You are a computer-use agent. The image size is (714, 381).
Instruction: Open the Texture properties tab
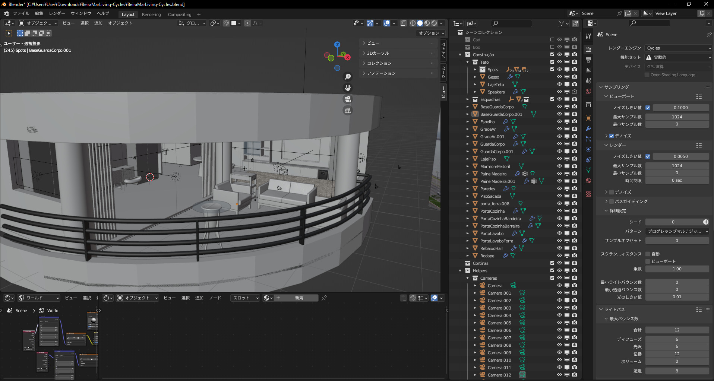click(x=588, y=194)
